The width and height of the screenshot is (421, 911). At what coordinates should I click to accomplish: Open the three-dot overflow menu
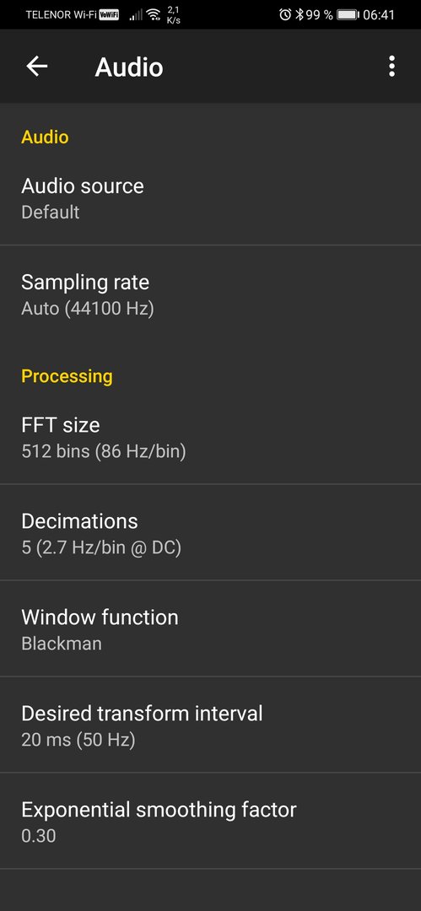coord(392,67)
